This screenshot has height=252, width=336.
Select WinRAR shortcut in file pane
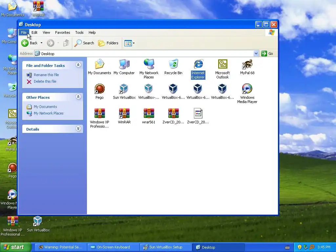(124, 116)
